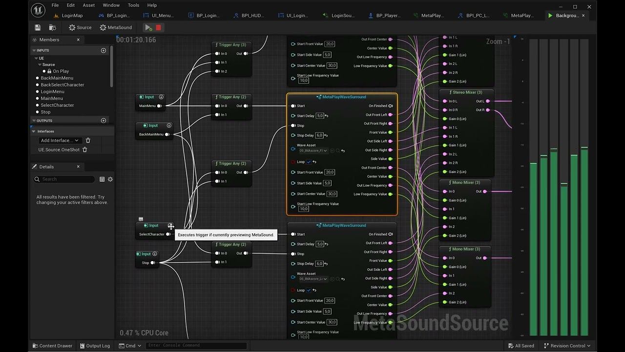This screenshot has width=625, height=352.
Task: Add a new input with the INPUTS plus icon
Action: (x=104, y=50)
